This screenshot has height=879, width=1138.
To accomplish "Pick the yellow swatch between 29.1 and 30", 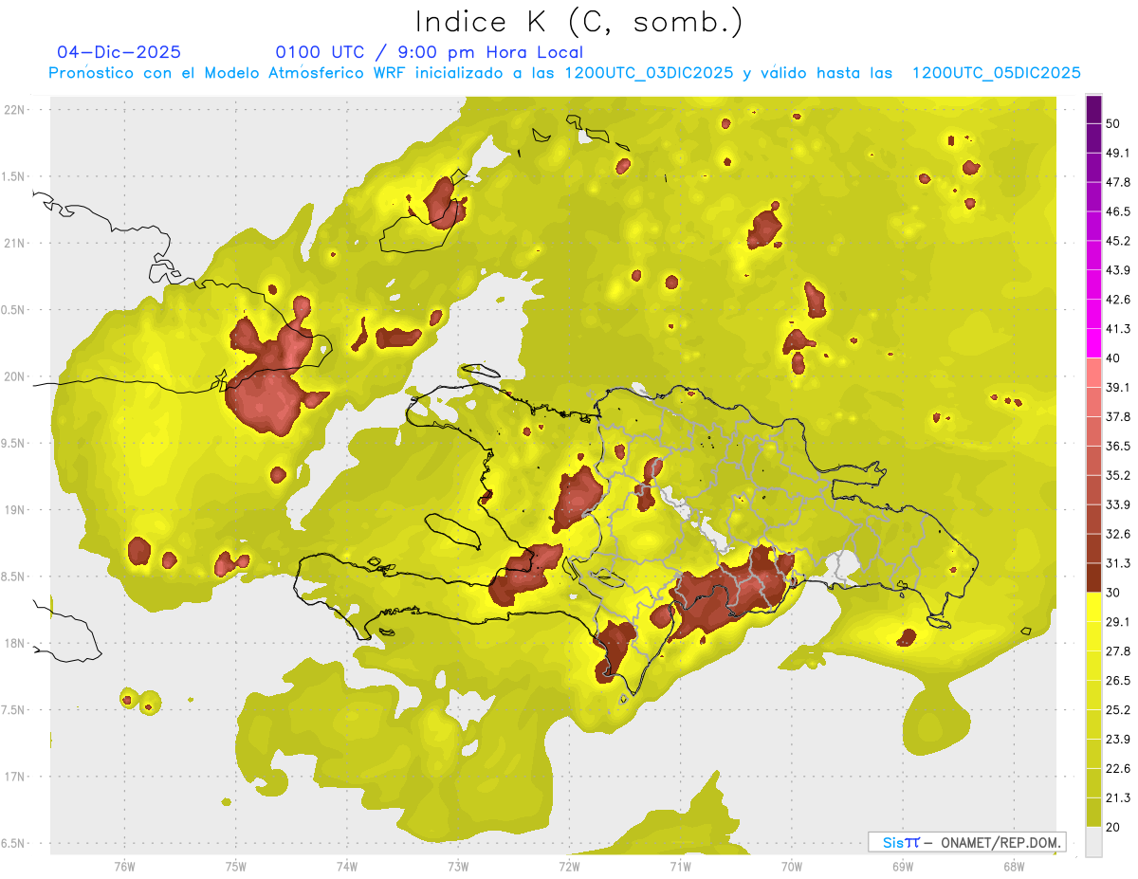I will point(1093,607).
